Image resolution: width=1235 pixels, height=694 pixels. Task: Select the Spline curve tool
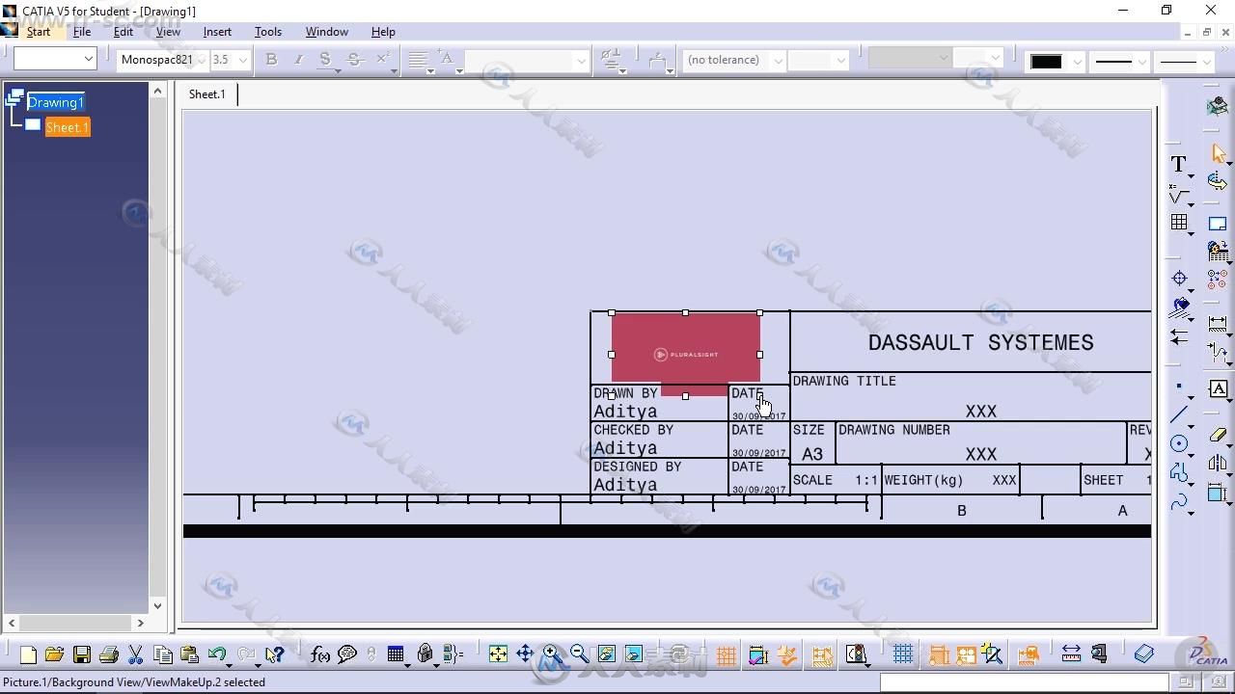click(1178, 502)
